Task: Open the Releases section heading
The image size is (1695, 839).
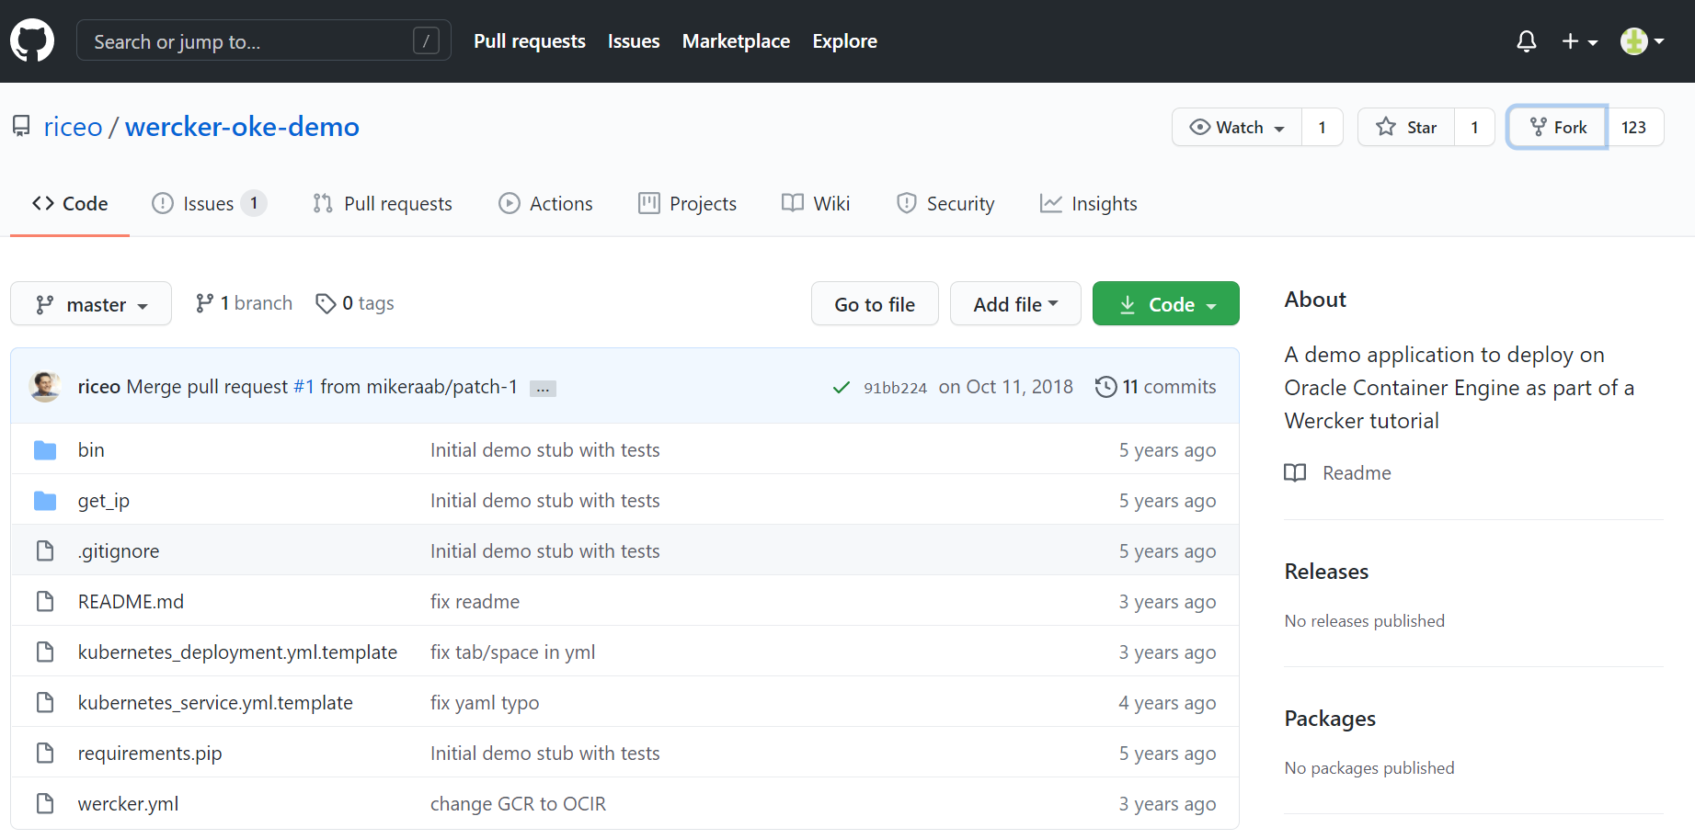Action: [1326, 572]
